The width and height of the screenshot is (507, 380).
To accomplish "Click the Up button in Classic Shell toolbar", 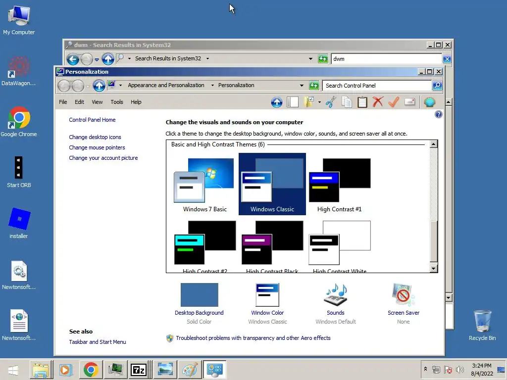I will tap(276, 102).
